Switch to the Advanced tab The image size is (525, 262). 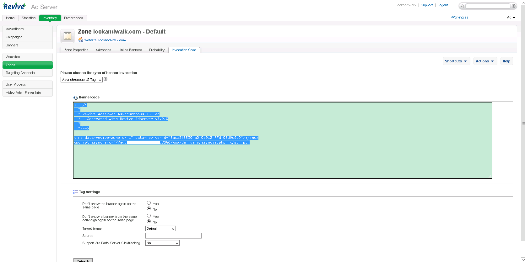(104, 50)
